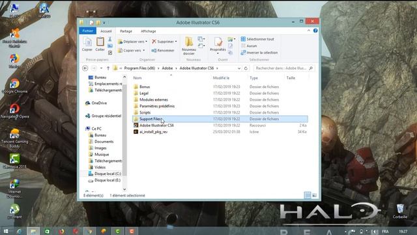
Task: Open Internet Explorer from taskbar
Action: pyautogui.click(x=19, y=231)
